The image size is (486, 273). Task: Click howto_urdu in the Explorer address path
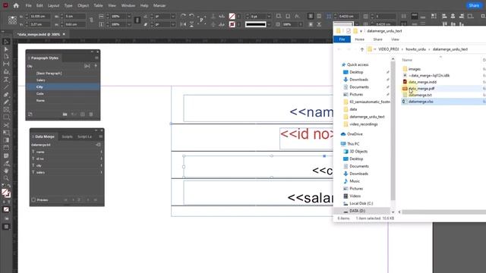pos(415,49)
